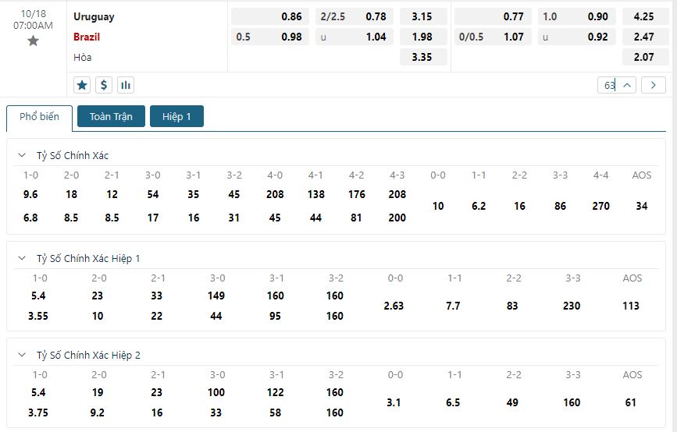Viewport: 677px width, 432px height.
Task: Select full-time 0-0 odds 10
Action: (x=438, y=206)
